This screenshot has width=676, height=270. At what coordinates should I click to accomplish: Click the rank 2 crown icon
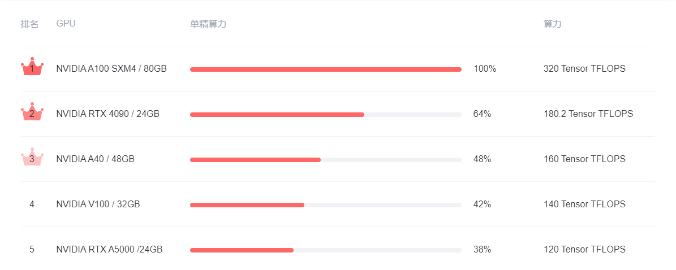coord(32,113)
